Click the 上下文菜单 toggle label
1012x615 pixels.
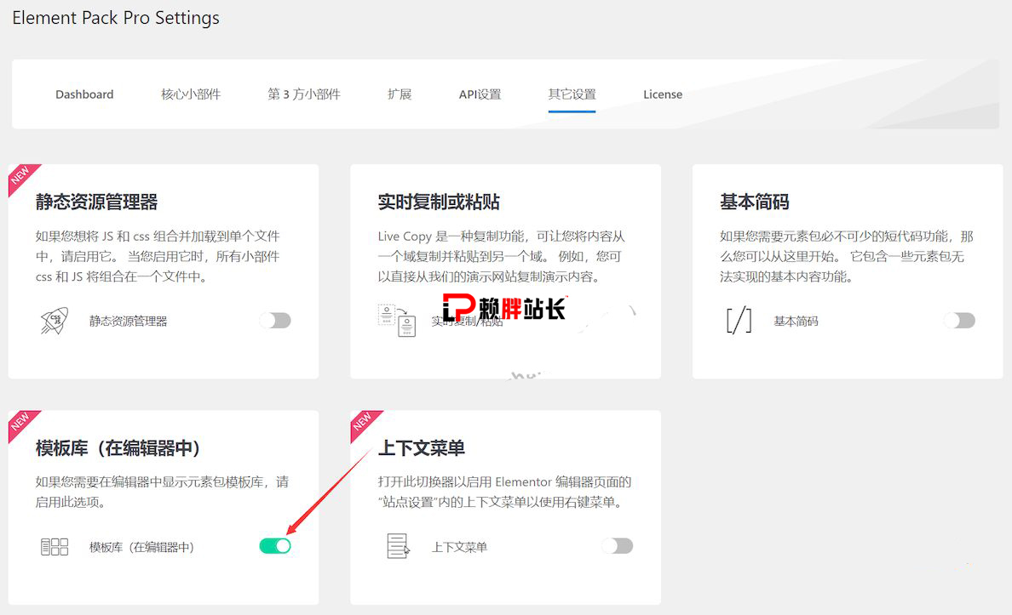[x=459, y=547]
